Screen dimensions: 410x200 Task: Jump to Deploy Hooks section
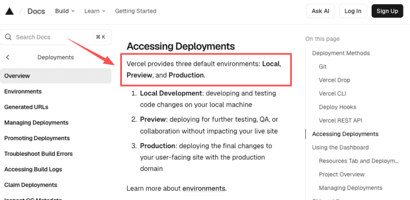(x=337, y=107)
